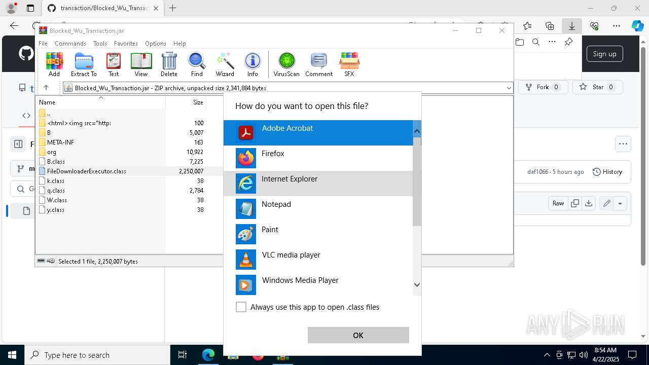
Task: Confirm app choice with OK button
Action: point(358,335)
